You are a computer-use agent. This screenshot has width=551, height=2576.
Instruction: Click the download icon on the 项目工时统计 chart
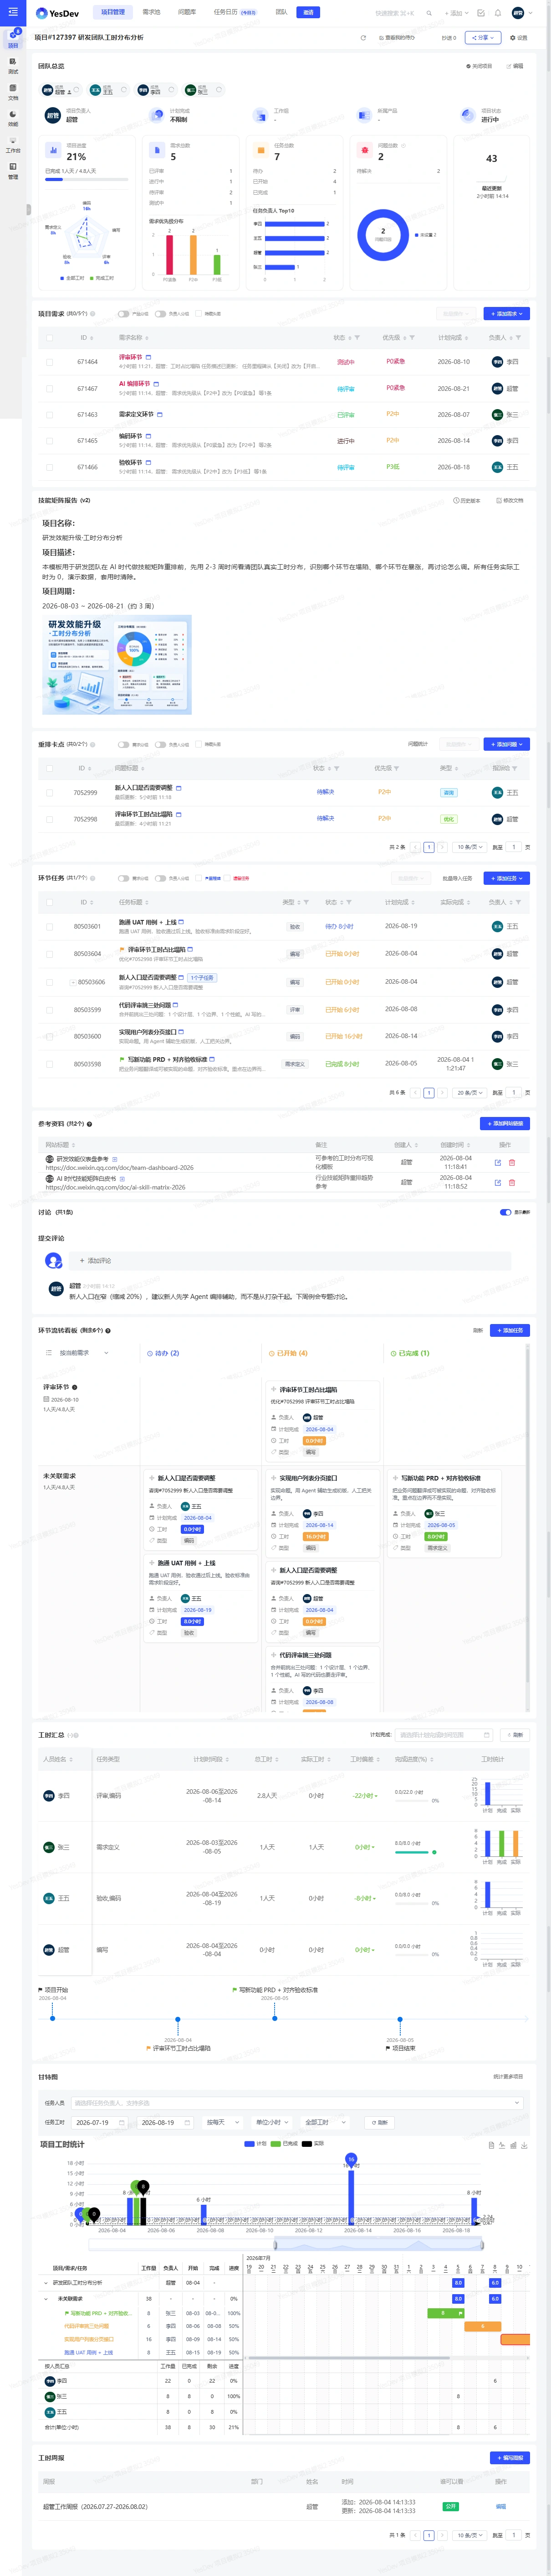click(x=524, y=2145)
